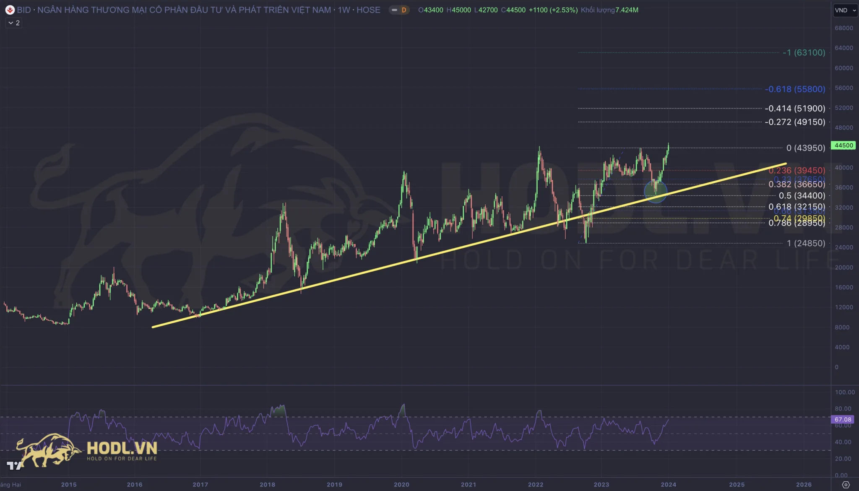The image size is (859, 491).
Task: Click the dropdown arrow next to VND
Action: (854, 10)
